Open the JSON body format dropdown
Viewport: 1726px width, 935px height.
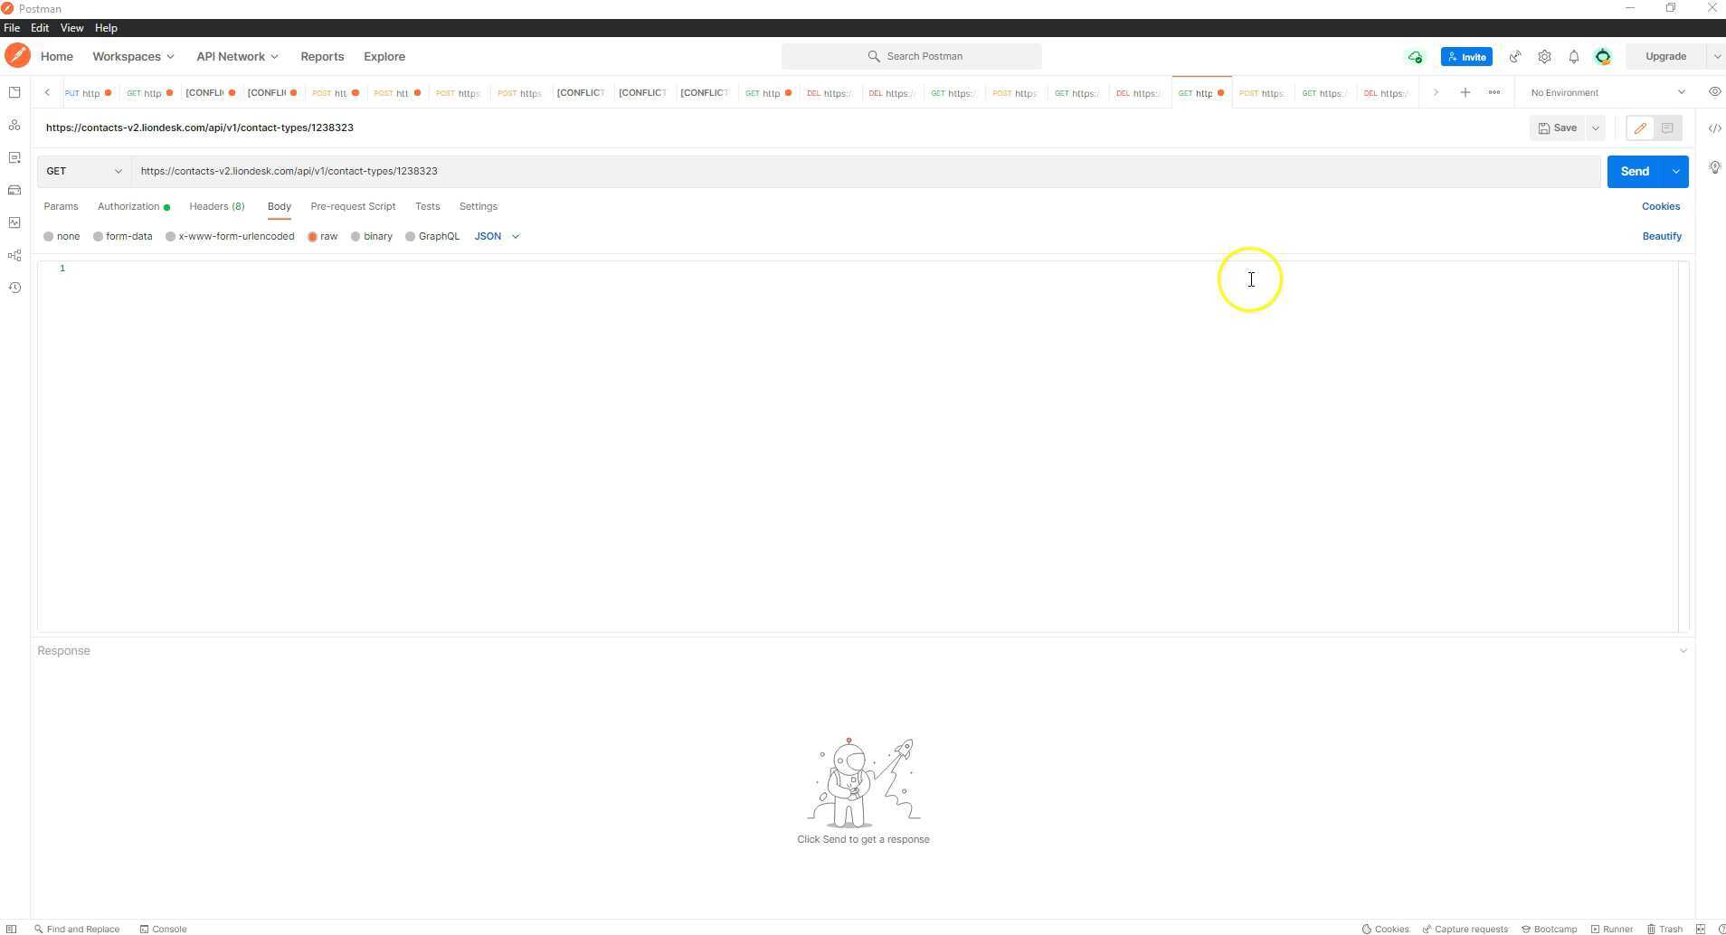[497, 236]
